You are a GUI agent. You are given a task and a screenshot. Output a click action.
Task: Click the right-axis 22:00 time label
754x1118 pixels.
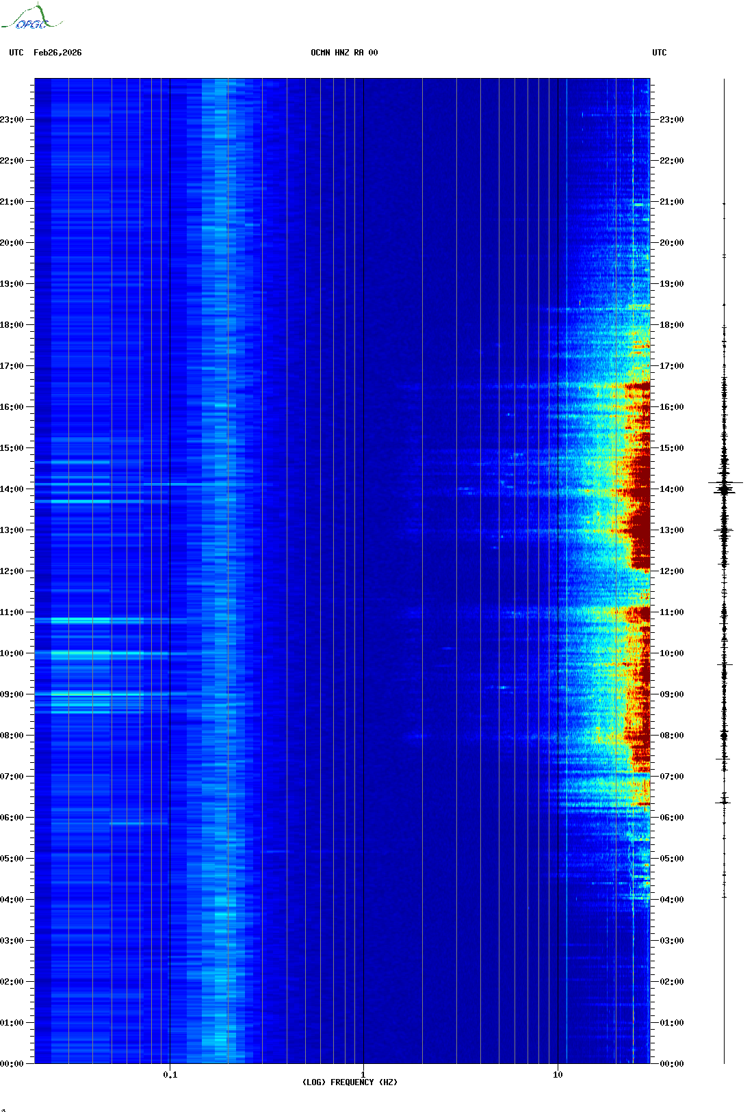[672, 161]
